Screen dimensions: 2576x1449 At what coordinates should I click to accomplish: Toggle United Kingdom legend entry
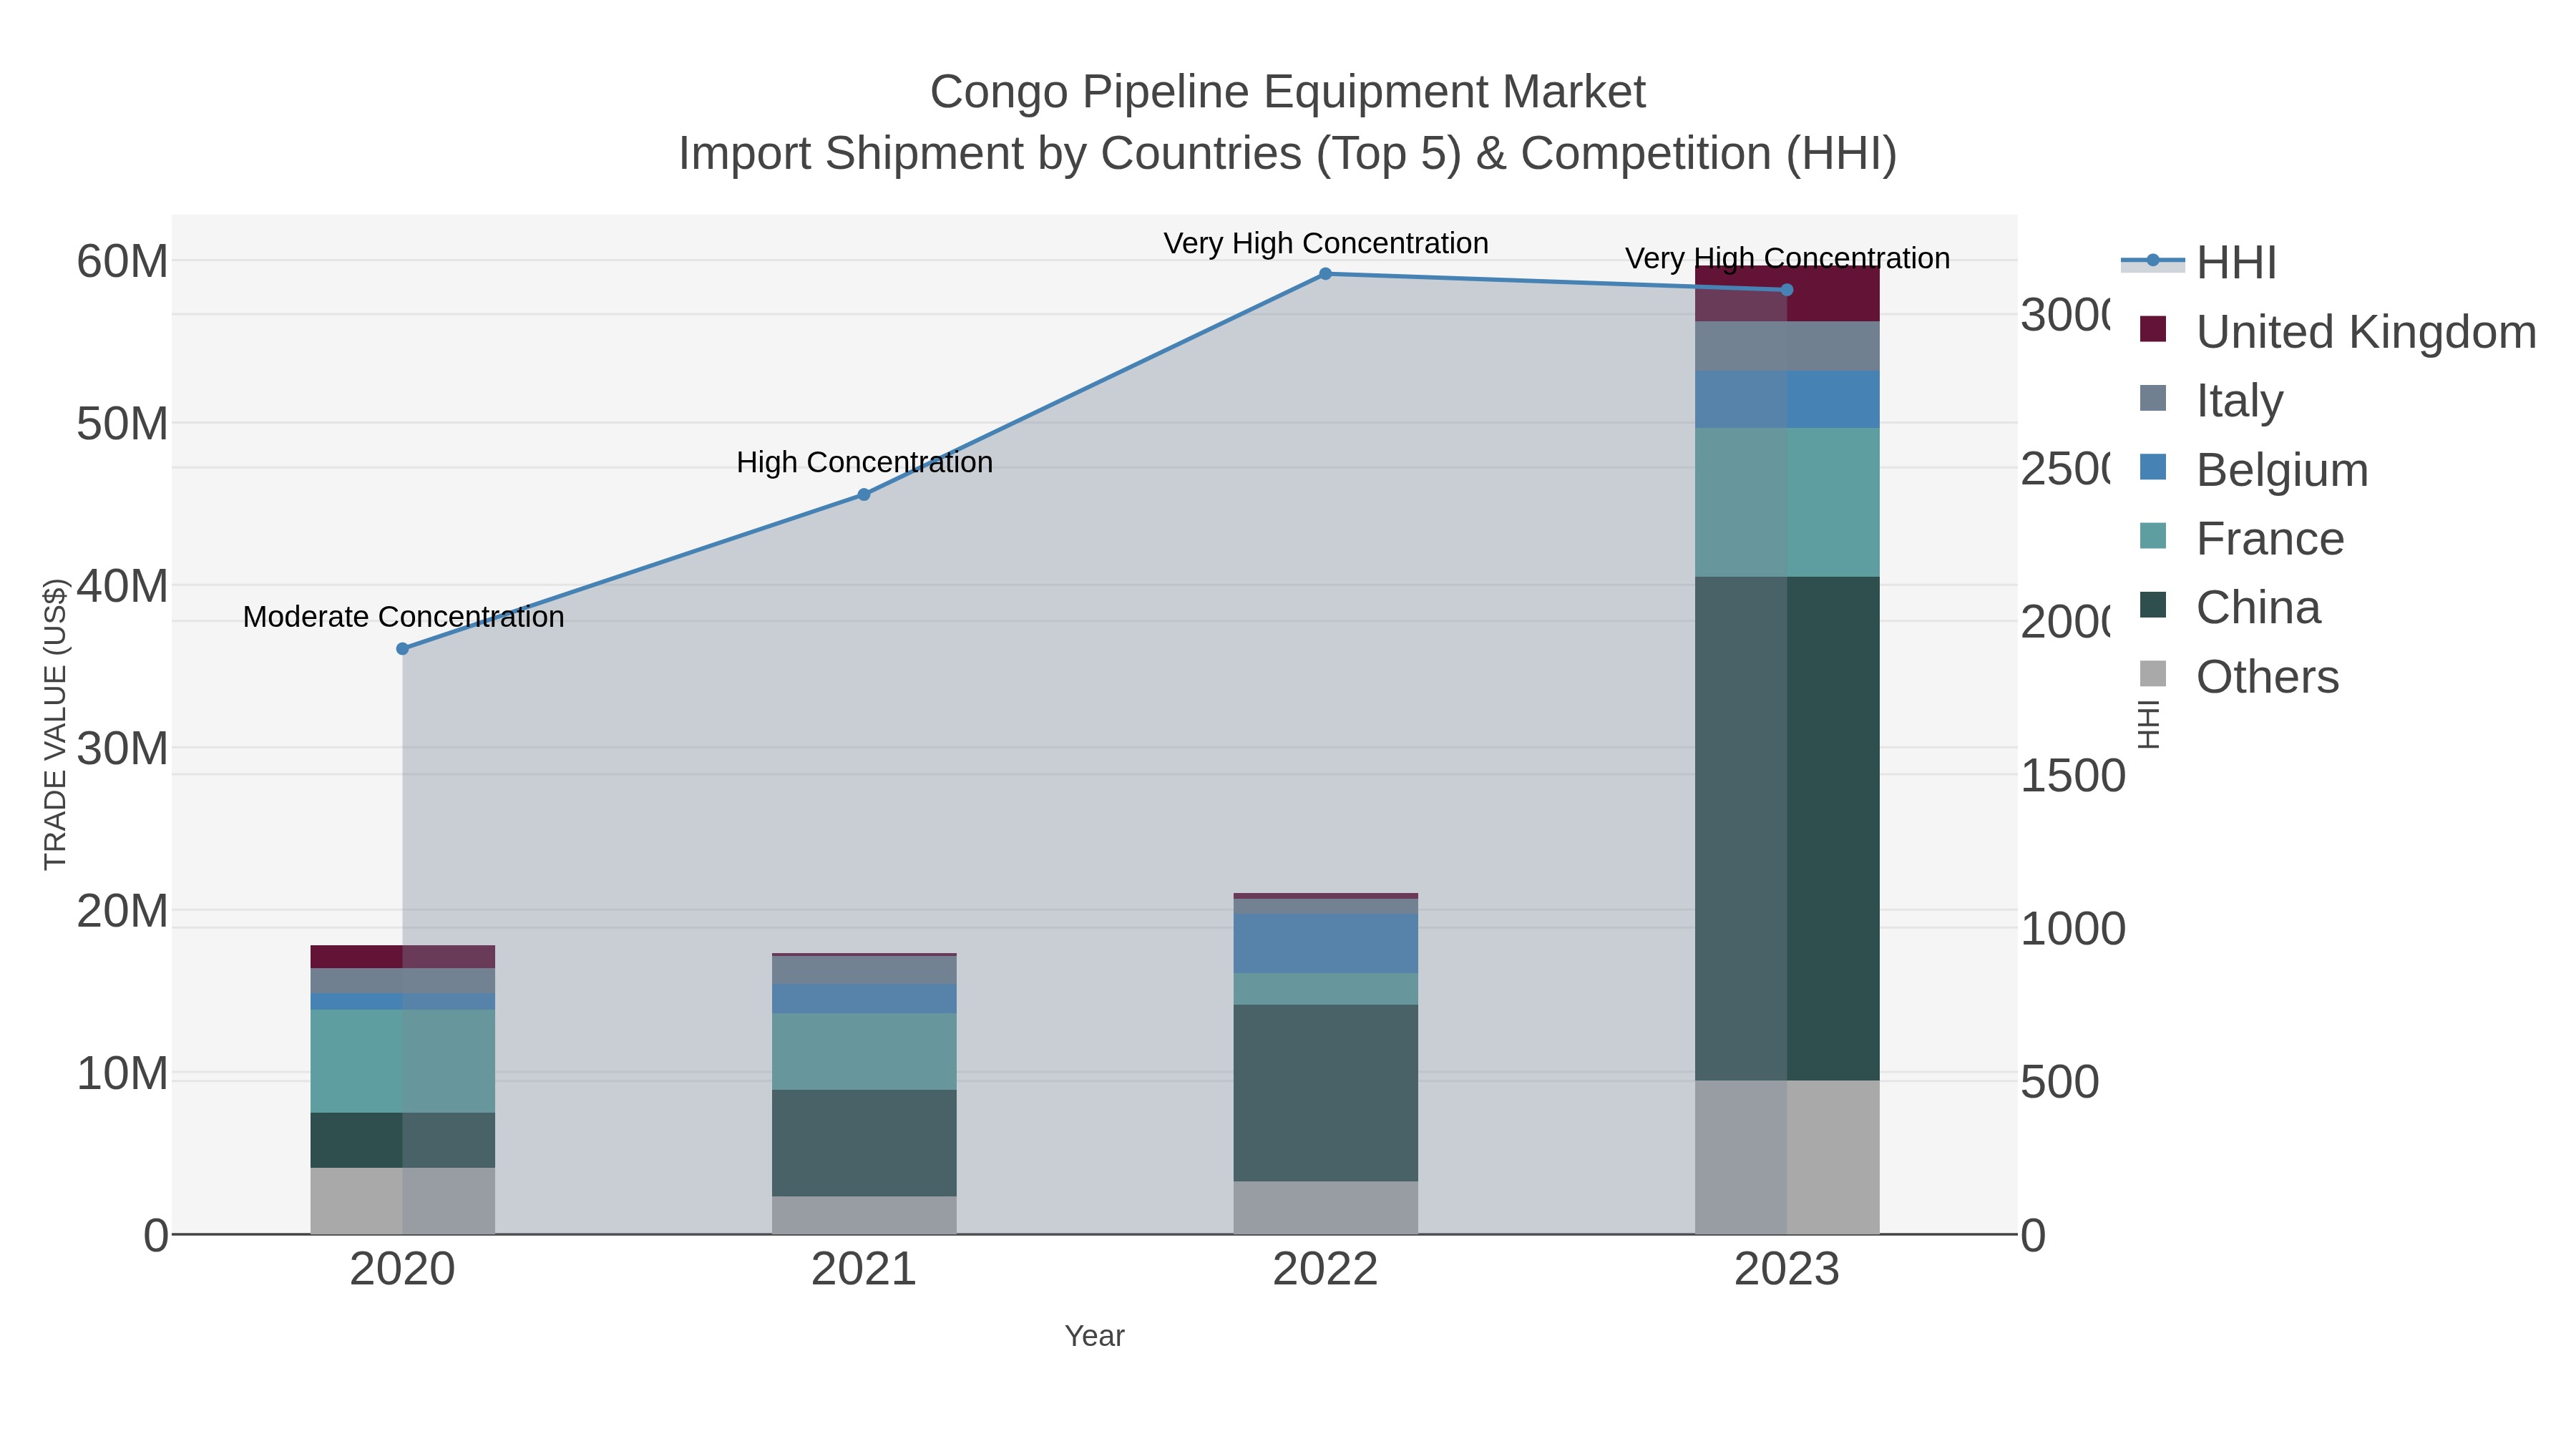pyautogui.click(x=2337, y=332)
